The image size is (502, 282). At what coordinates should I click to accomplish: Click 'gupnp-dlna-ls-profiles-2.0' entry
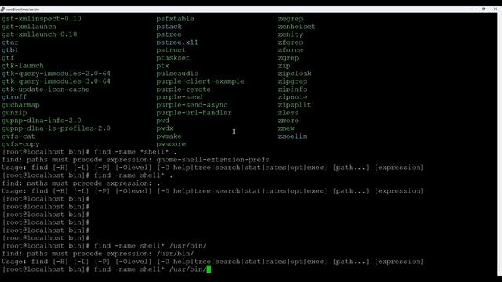tap(56, 128)
